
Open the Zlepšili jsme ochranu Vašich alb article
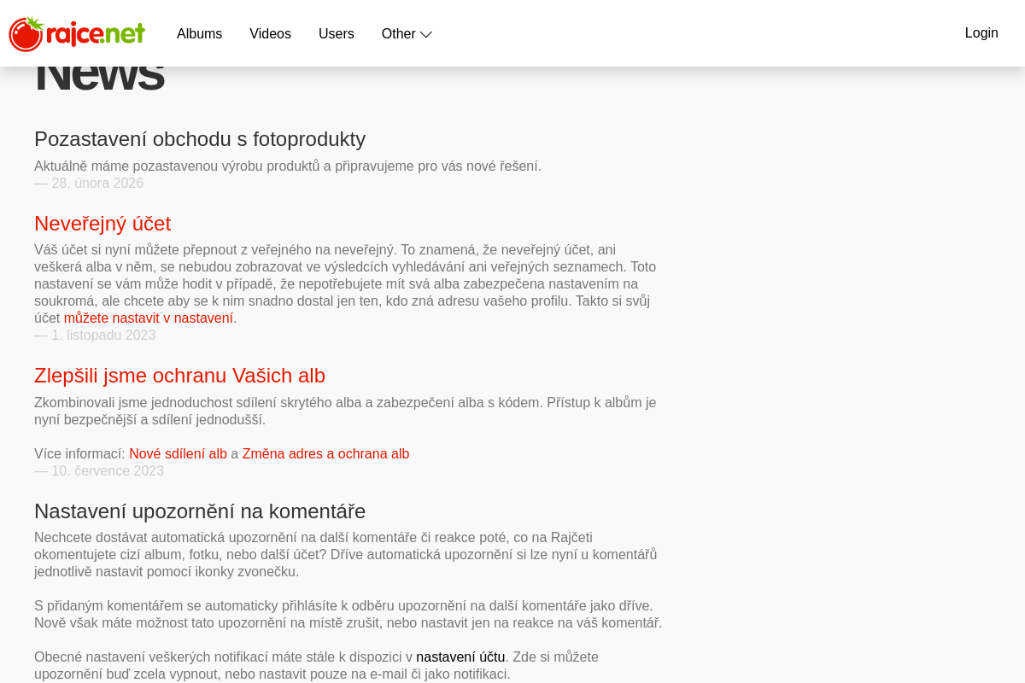(x=179, y=376)
